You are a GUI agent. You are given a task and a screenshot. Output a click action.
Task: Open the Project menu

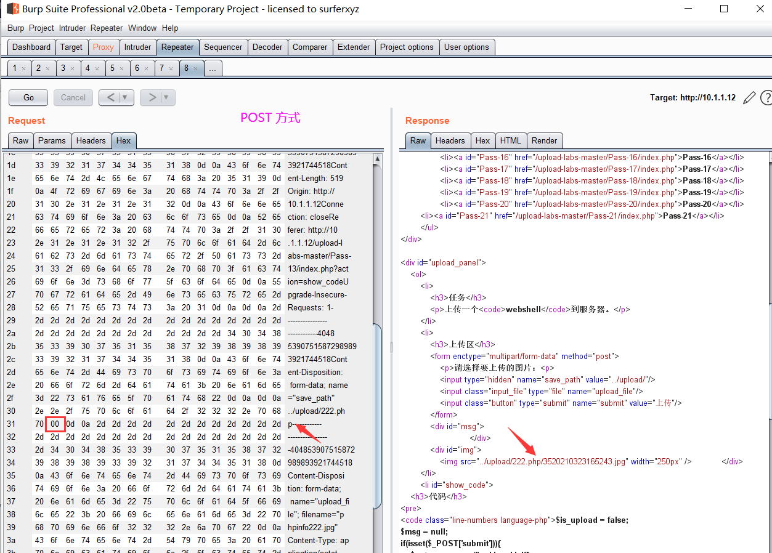pyautogui.click(x=41, y=28)
